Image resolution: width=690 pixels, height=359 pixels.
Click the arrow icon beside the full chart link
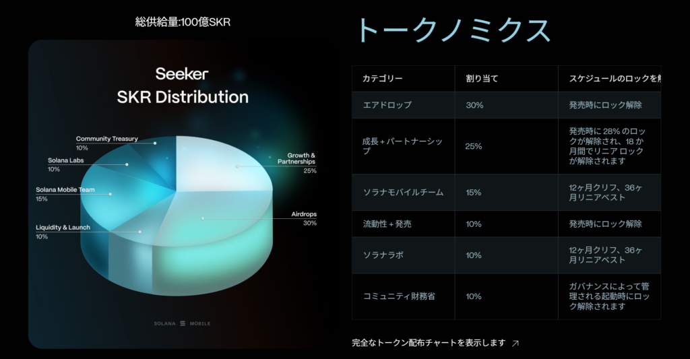pyautogui.click(x=515, y=343)
